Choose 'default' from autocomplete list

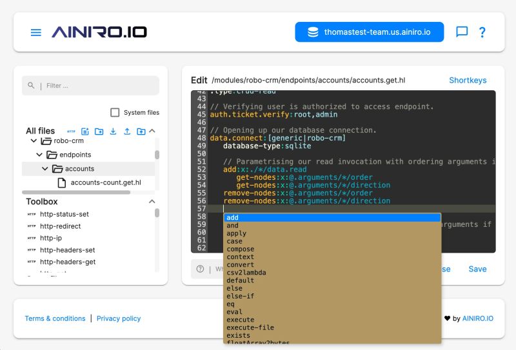(332, 280)
